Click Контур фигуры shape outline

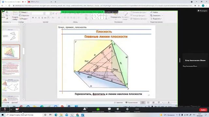coord(137,16)
